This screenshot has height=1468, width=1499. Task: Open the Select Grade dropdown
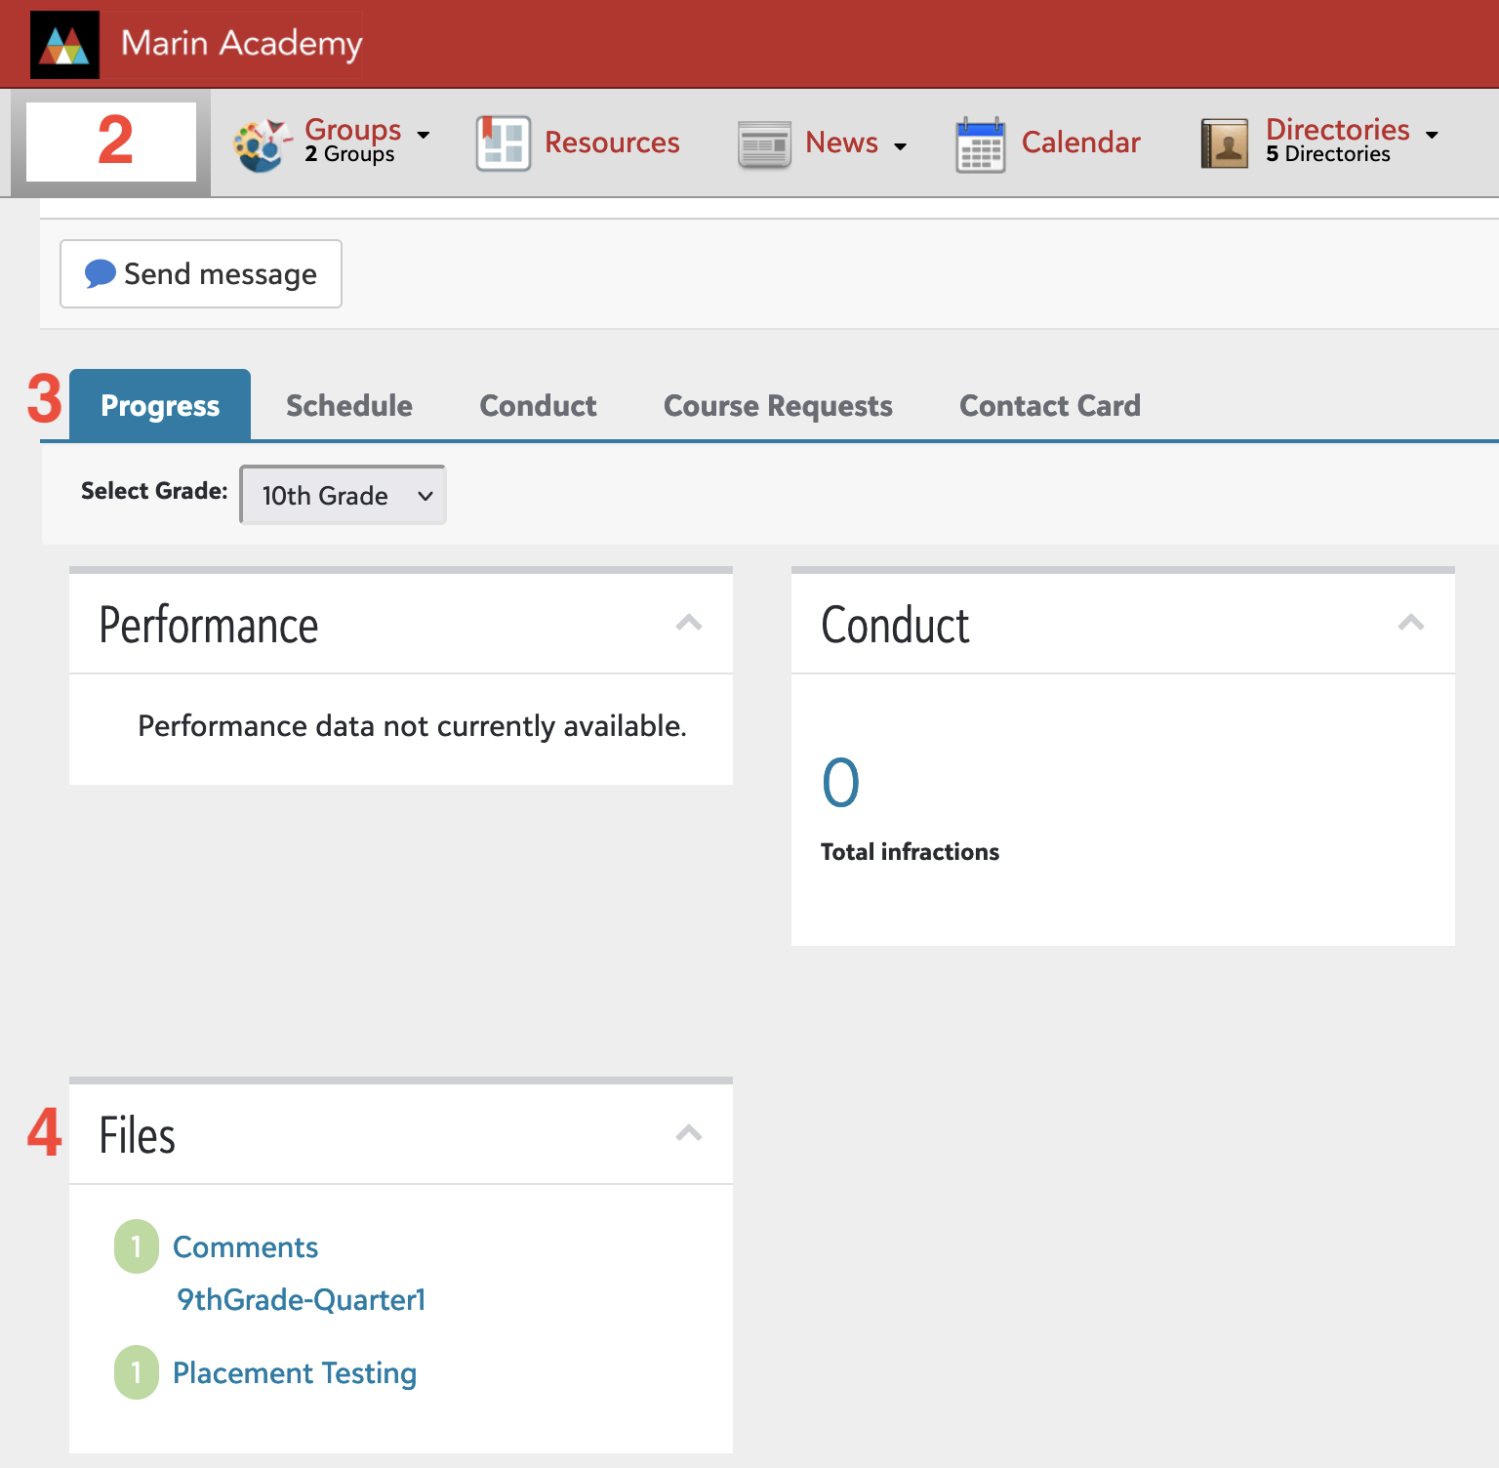[x=344, y=495]
